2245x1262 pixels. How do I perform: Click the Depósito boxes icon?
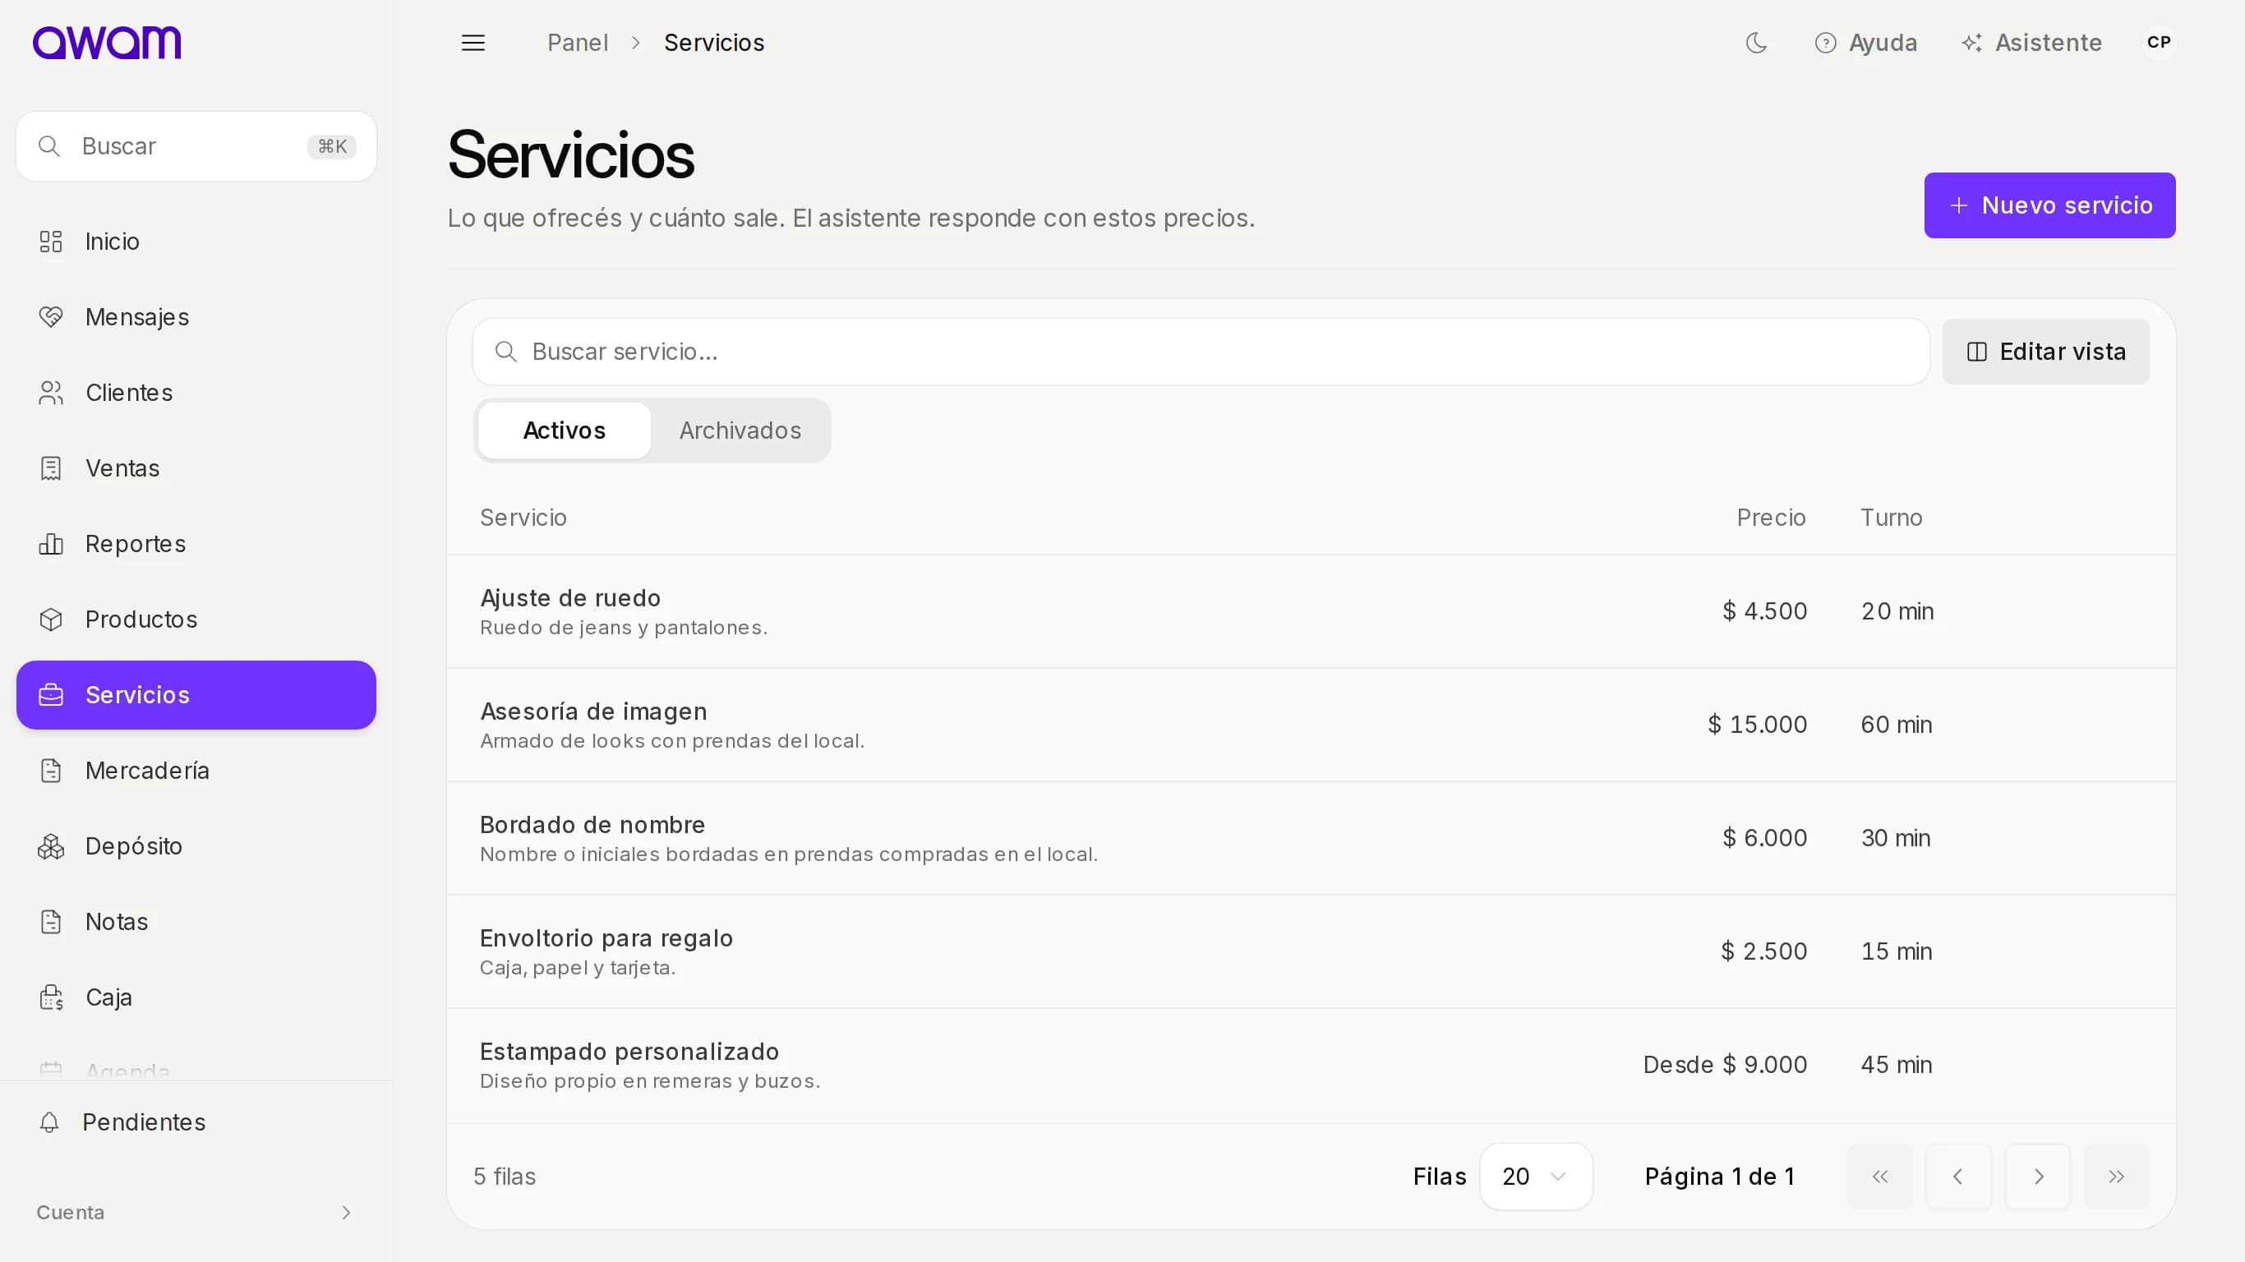[x=52, y=846]
